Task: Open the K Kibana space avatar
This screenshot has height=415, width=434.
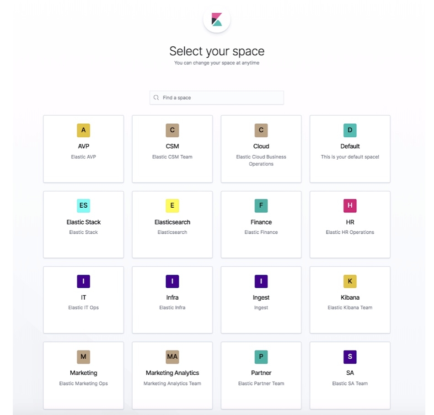Action: (x=350, y=281)
